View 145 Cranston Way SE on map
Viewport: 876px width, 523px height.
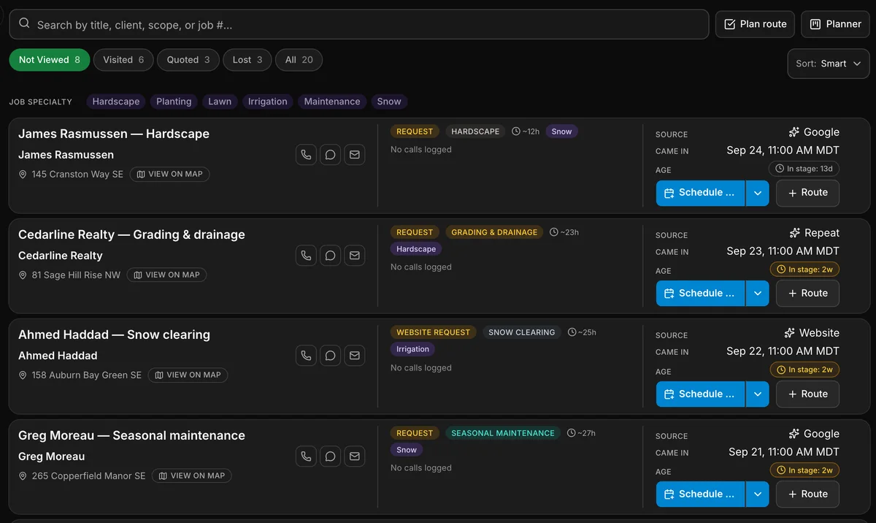[170, 175]
